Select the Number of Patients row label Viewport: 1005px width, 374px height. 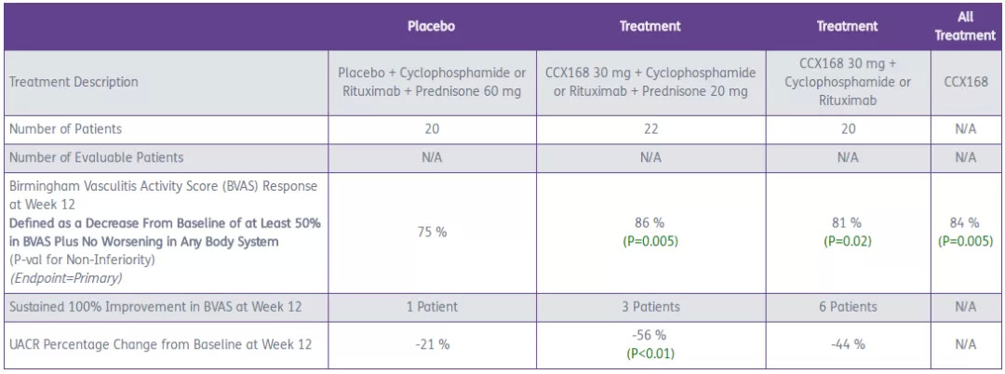[65, 129]
